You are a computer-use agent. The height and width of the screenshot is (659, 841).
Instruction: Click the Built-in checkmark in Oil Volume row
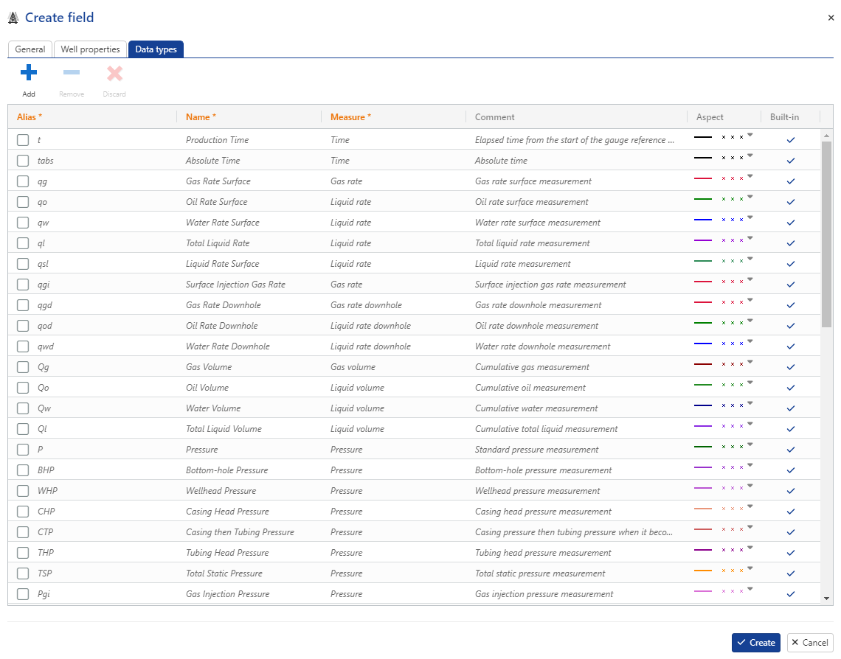[791, 387]
